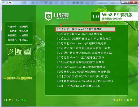Open item 05 Ghost备份还原 menu

(x=83, y=48)
